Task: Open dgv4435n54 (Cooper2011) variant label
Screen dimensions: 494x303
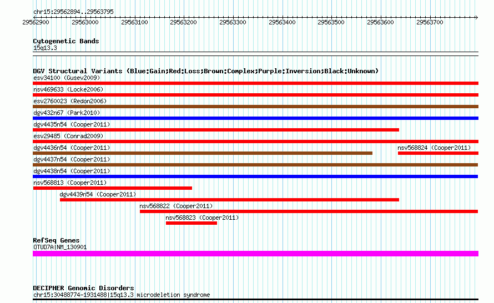Action: pyautogui.click(x=72, y=124)
